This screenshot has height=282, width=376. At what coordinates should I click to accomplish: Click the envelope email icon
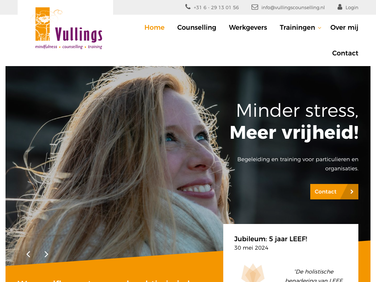click(255, 7)
